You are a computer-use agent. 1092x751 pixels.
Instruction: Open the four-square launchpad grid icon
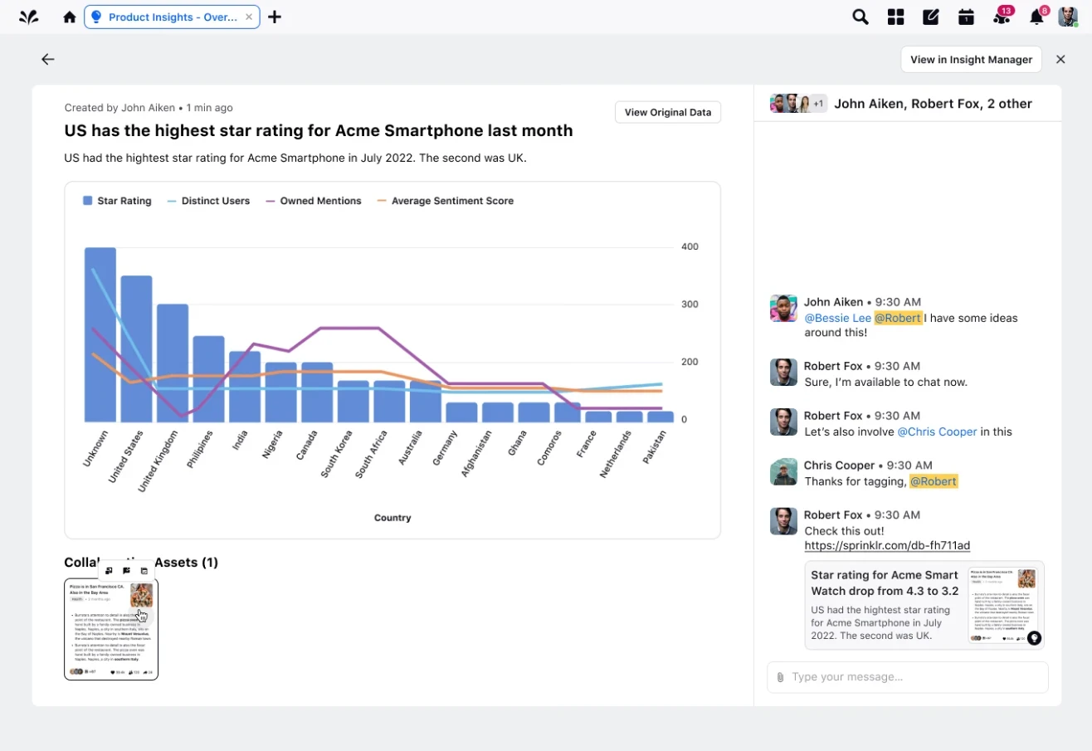tap(896, 17)
